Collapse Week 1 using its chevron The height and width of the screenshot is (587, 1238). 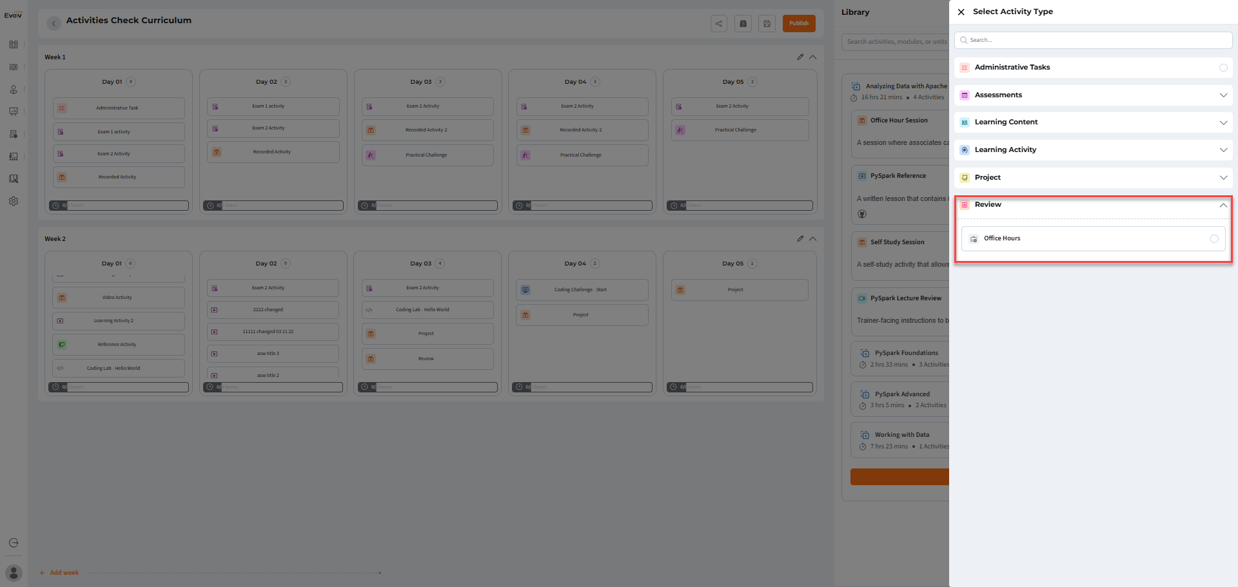[x=813, y=57]
